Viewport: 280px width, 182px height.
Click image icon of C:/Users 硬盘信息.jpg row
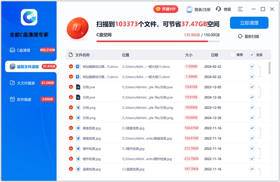[78, 138]
